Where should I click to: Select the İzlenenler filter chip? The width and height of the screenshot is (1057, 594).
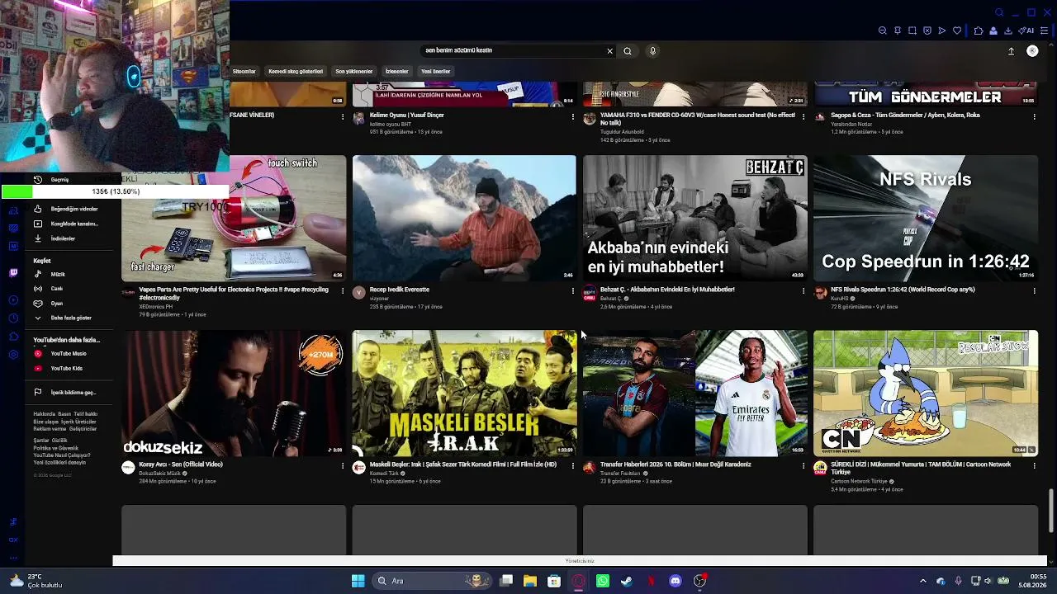coord(396,72)
